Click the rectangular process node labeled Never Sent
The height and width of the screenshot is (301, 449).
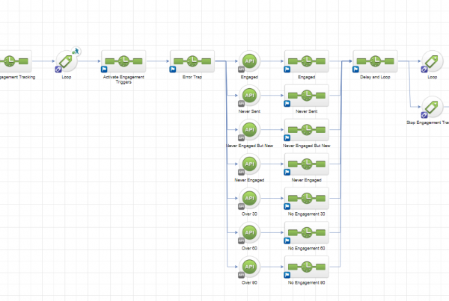tap(306, 96)
